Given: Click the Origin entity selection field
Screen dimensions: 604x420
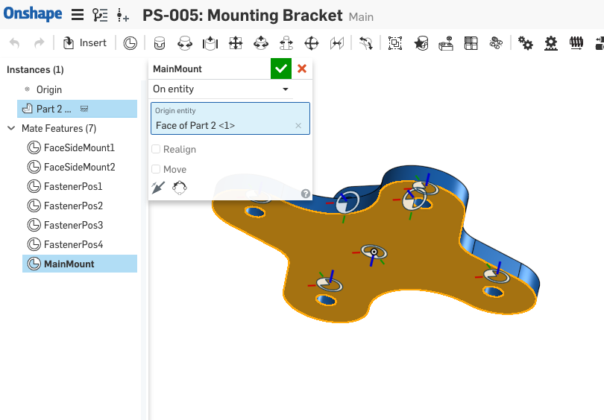Looking at the screenshot, I should pyautogui.click(x=230, y=118).
